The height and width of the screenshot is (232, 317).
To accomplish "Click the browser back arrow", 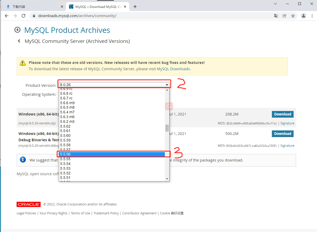I will tap(7, 16).
